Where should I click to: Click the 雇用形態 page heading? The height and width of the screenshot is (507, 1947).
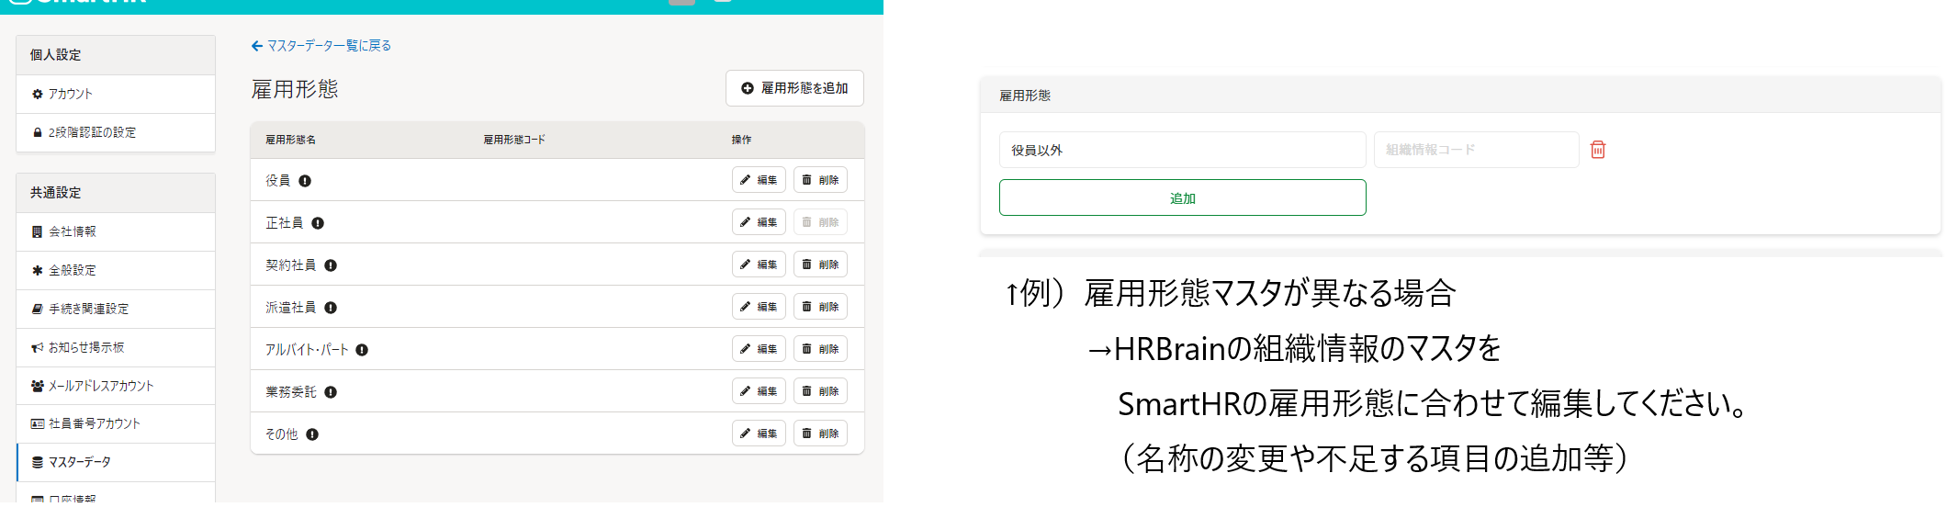[295, 89]
